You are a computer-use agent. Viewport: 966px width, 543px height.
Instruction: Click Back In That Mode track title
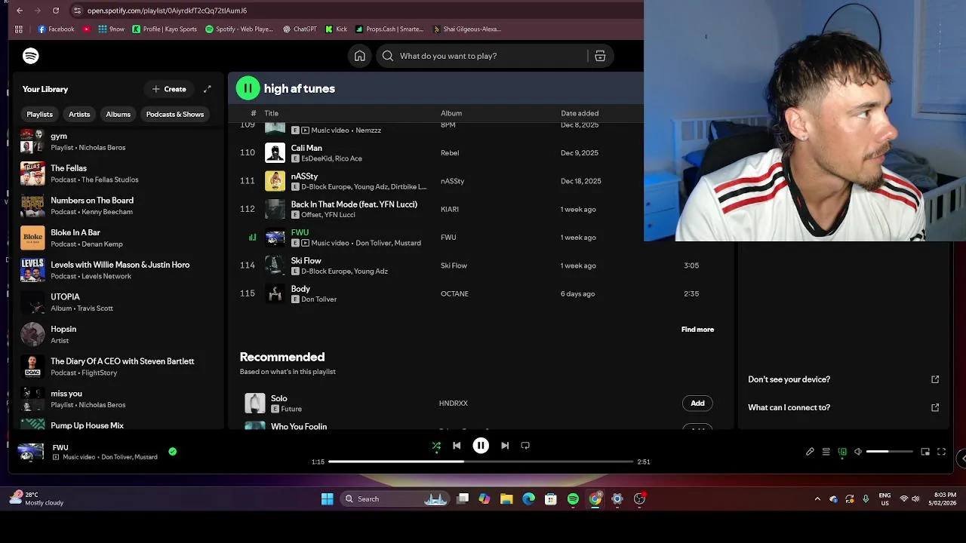point(354,204)
